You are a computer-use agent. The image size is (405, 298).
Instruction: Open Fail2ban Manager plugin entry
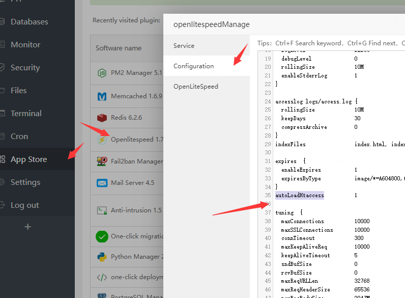click(x=137, y=161)
